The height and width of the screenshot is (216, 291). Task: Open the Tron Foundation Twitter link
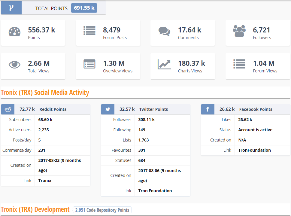tap(155, 191)
